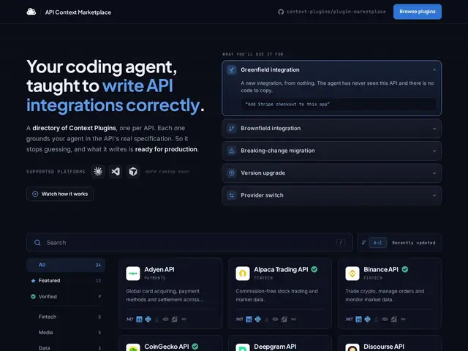Click the .NET icon on Binance card
Screen dimensions: 468x351
click(x=350, y=320)
